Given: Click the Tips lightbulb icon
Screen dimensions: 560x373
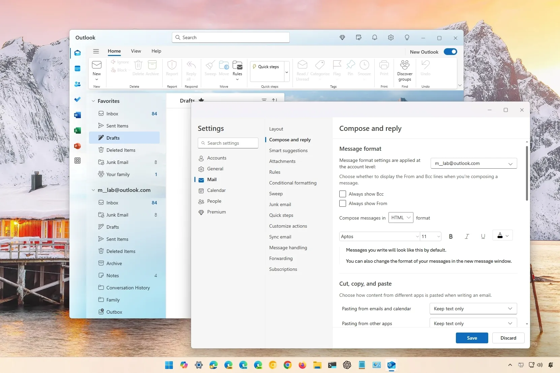Looking at the screenshot, I should (x=407, y=37).
